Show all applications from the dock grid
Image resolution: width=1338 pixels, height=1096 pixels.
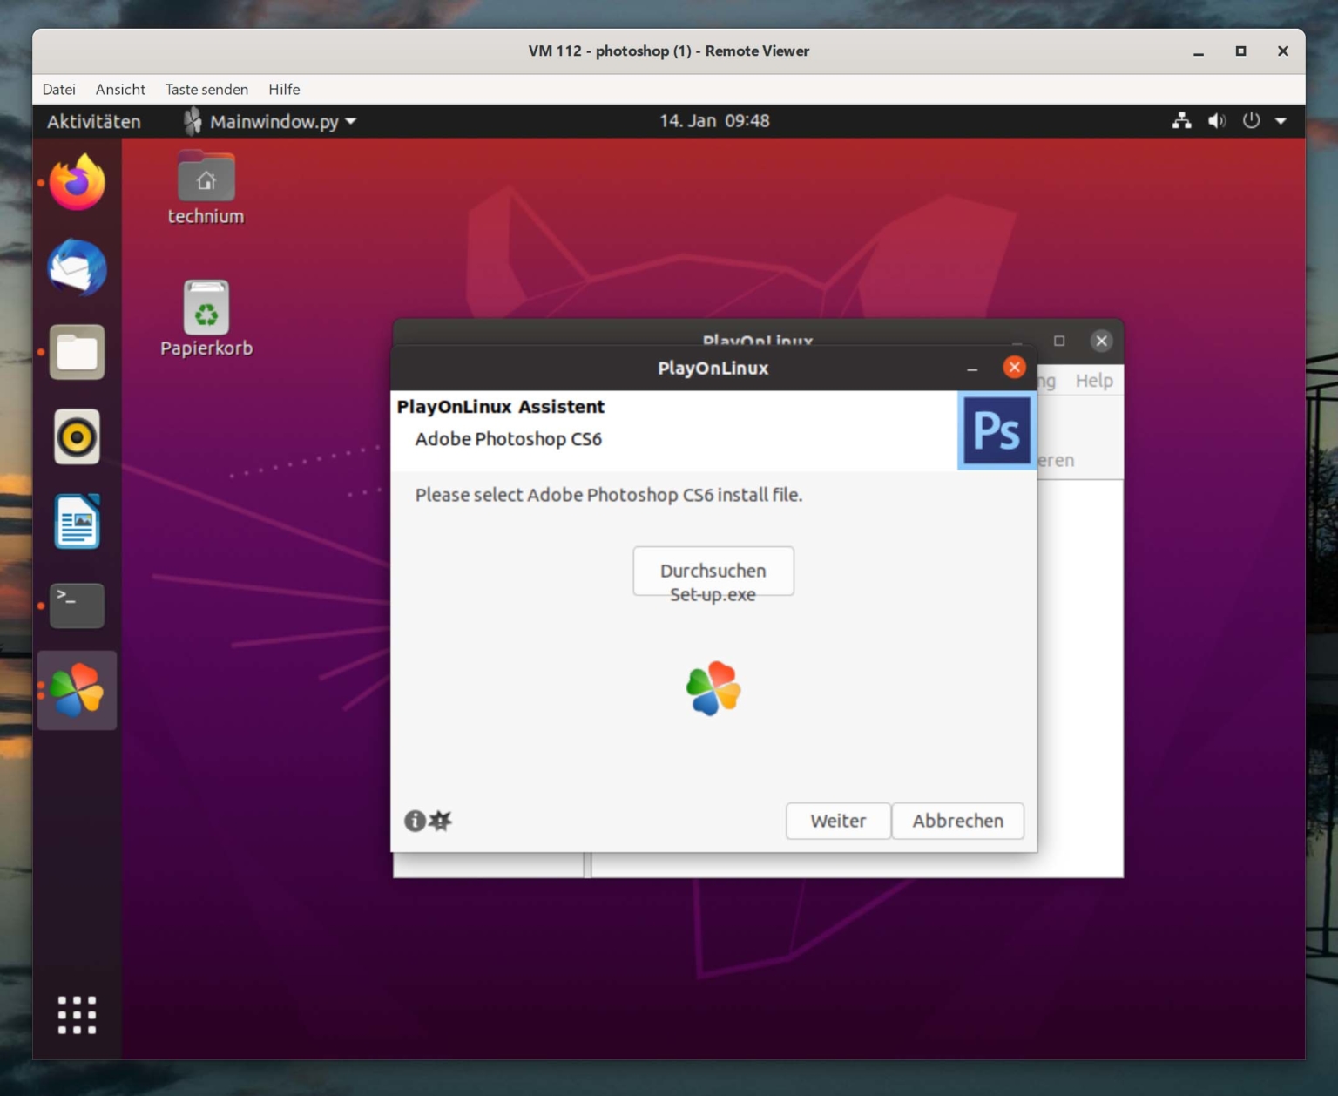coord(77,1014)
